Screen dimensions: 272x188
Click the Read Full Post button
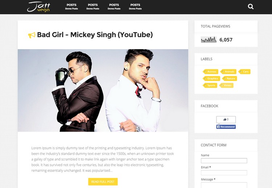click(103, 181)
